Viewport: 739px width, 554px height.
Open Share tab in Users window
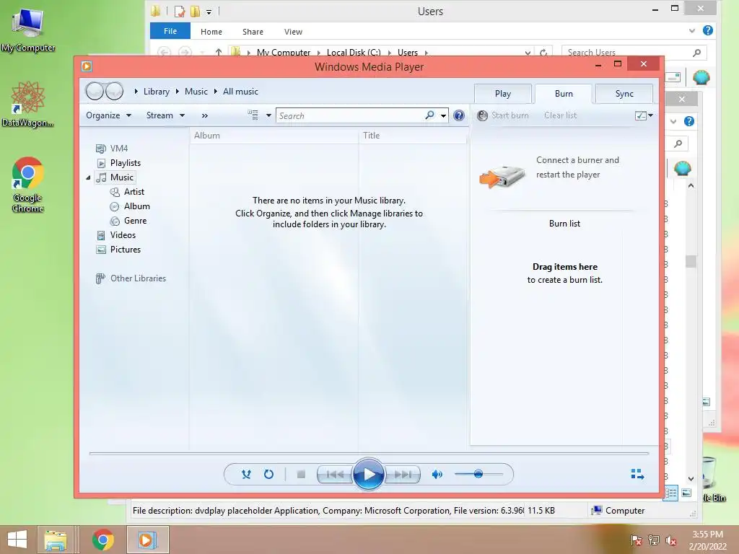[253, 32]
